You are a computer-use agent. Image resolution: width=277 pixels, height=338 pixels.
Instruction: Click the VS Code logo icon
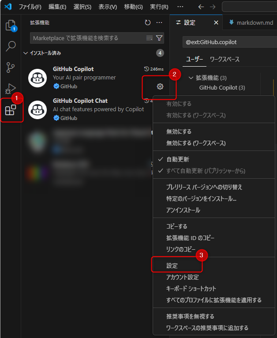pyautogui.click(x=8, y=7)
